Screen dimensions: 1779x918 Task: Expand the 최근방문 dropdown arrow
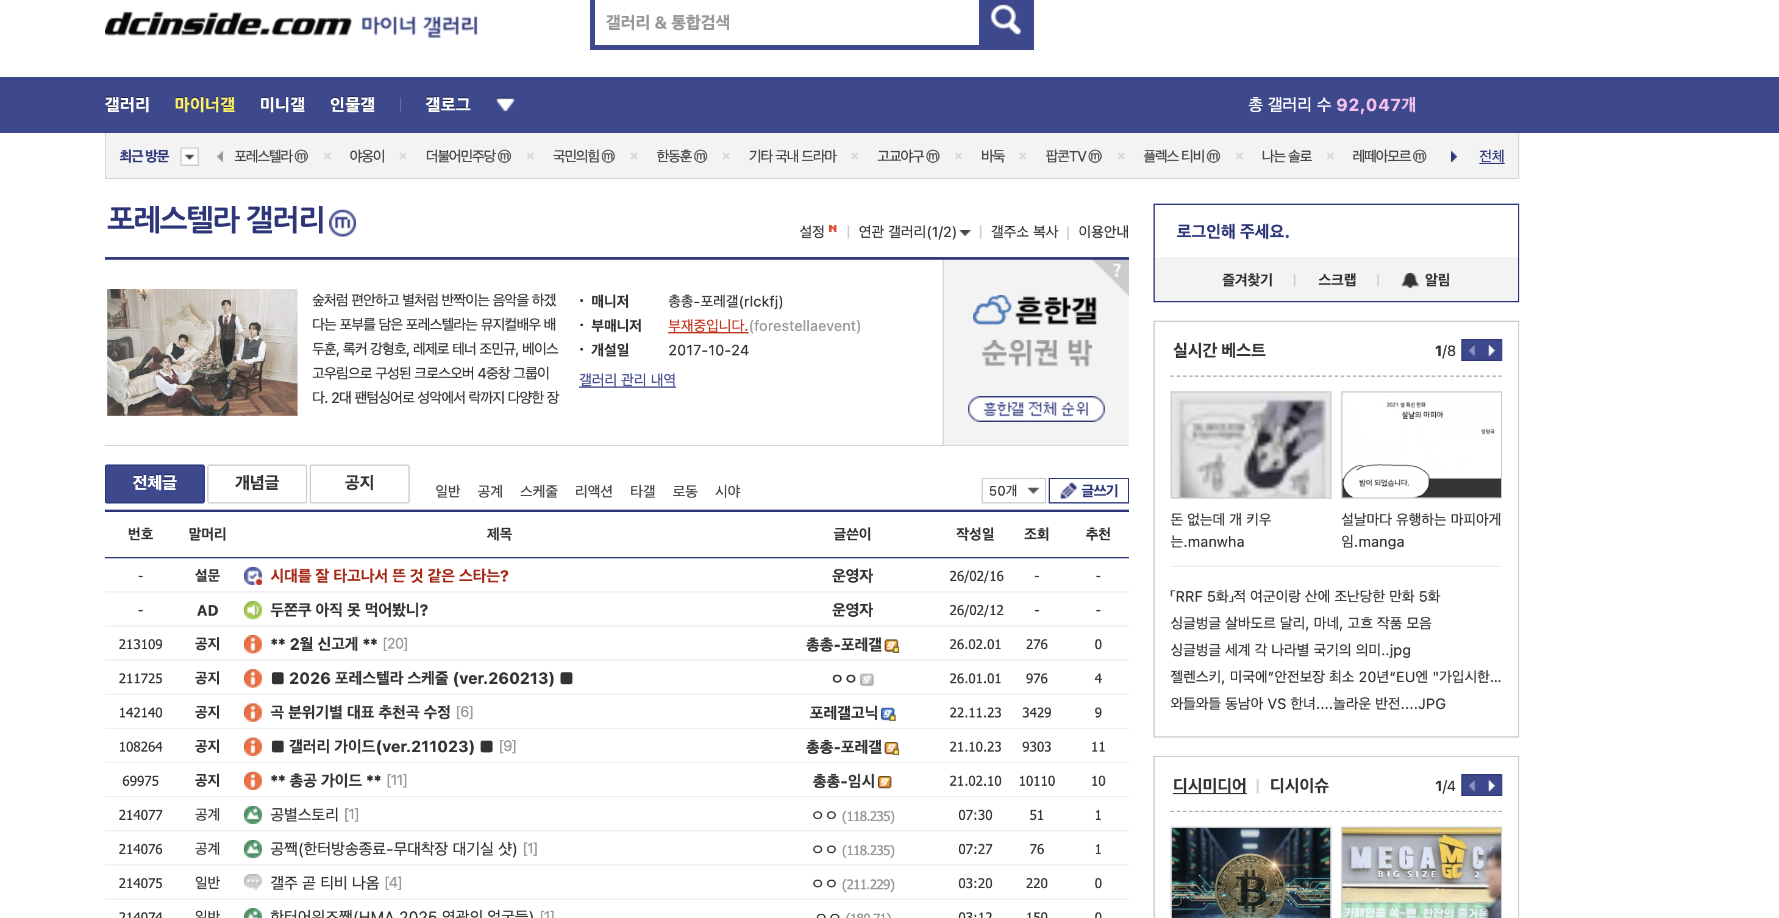point(189,157)
